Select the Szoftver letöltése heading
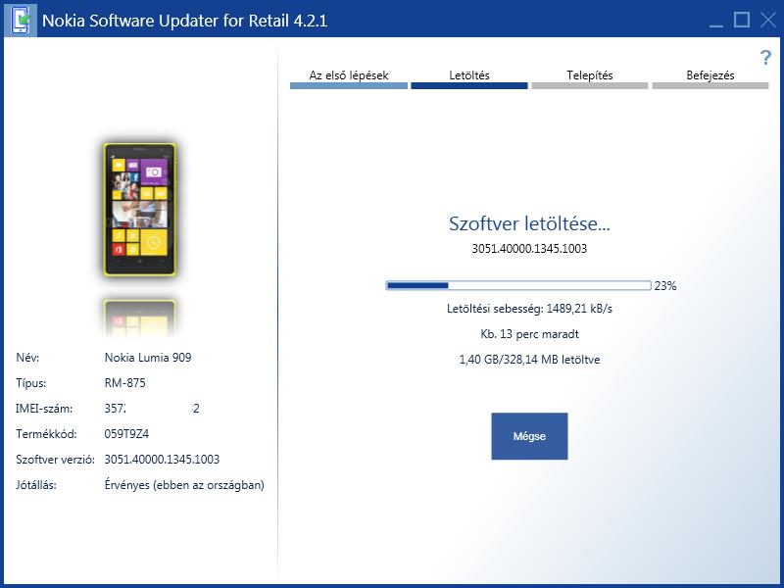 point(529,223)
